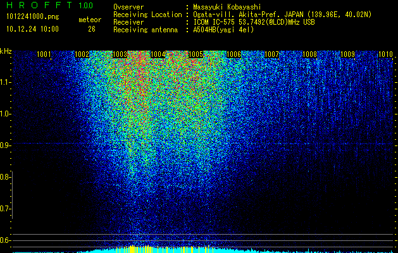Viewport: 398px width, 253px height.
Task: Click the 1004 time marker
Action: [158, 54]
